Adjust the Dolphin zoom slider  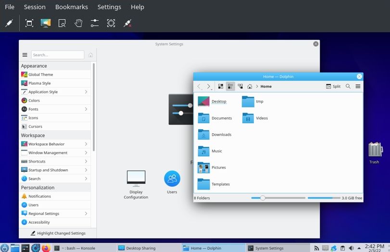[263, 198]
